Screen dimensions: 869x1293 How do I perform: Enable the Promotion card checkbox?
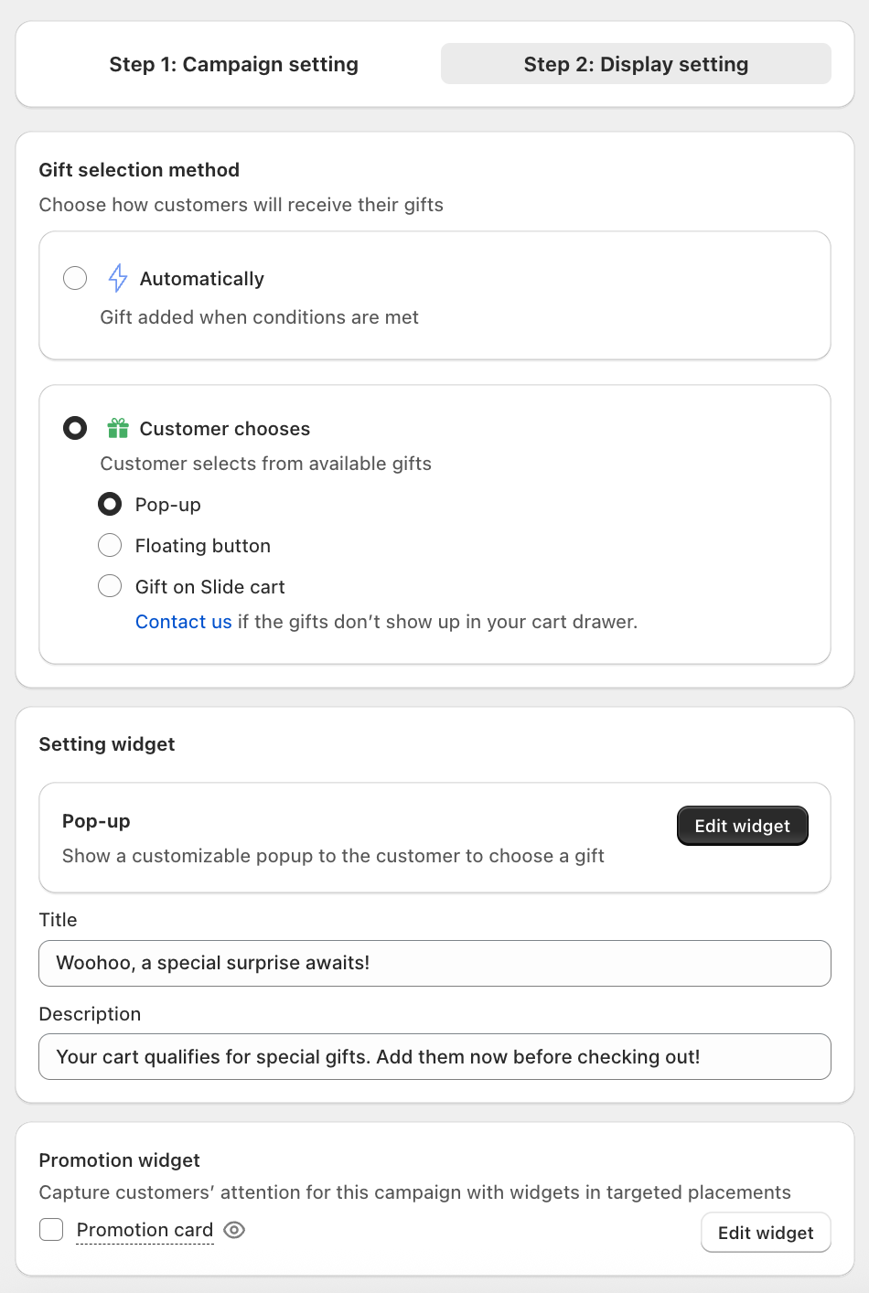51,1230
